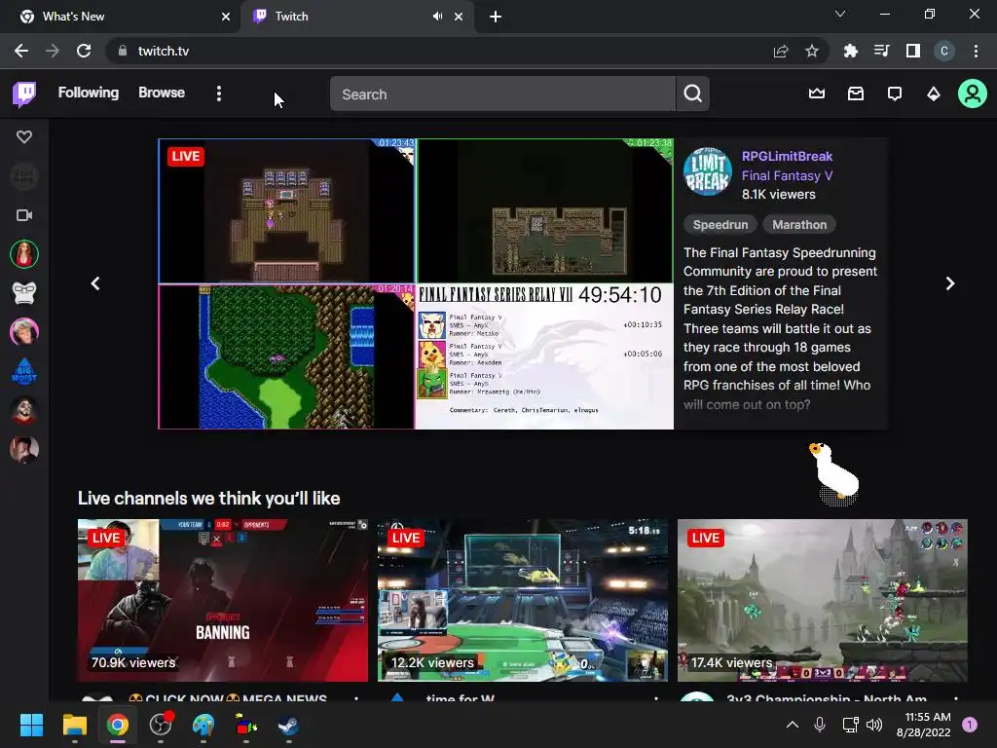Bookmark this page with the star

point(812,51)
